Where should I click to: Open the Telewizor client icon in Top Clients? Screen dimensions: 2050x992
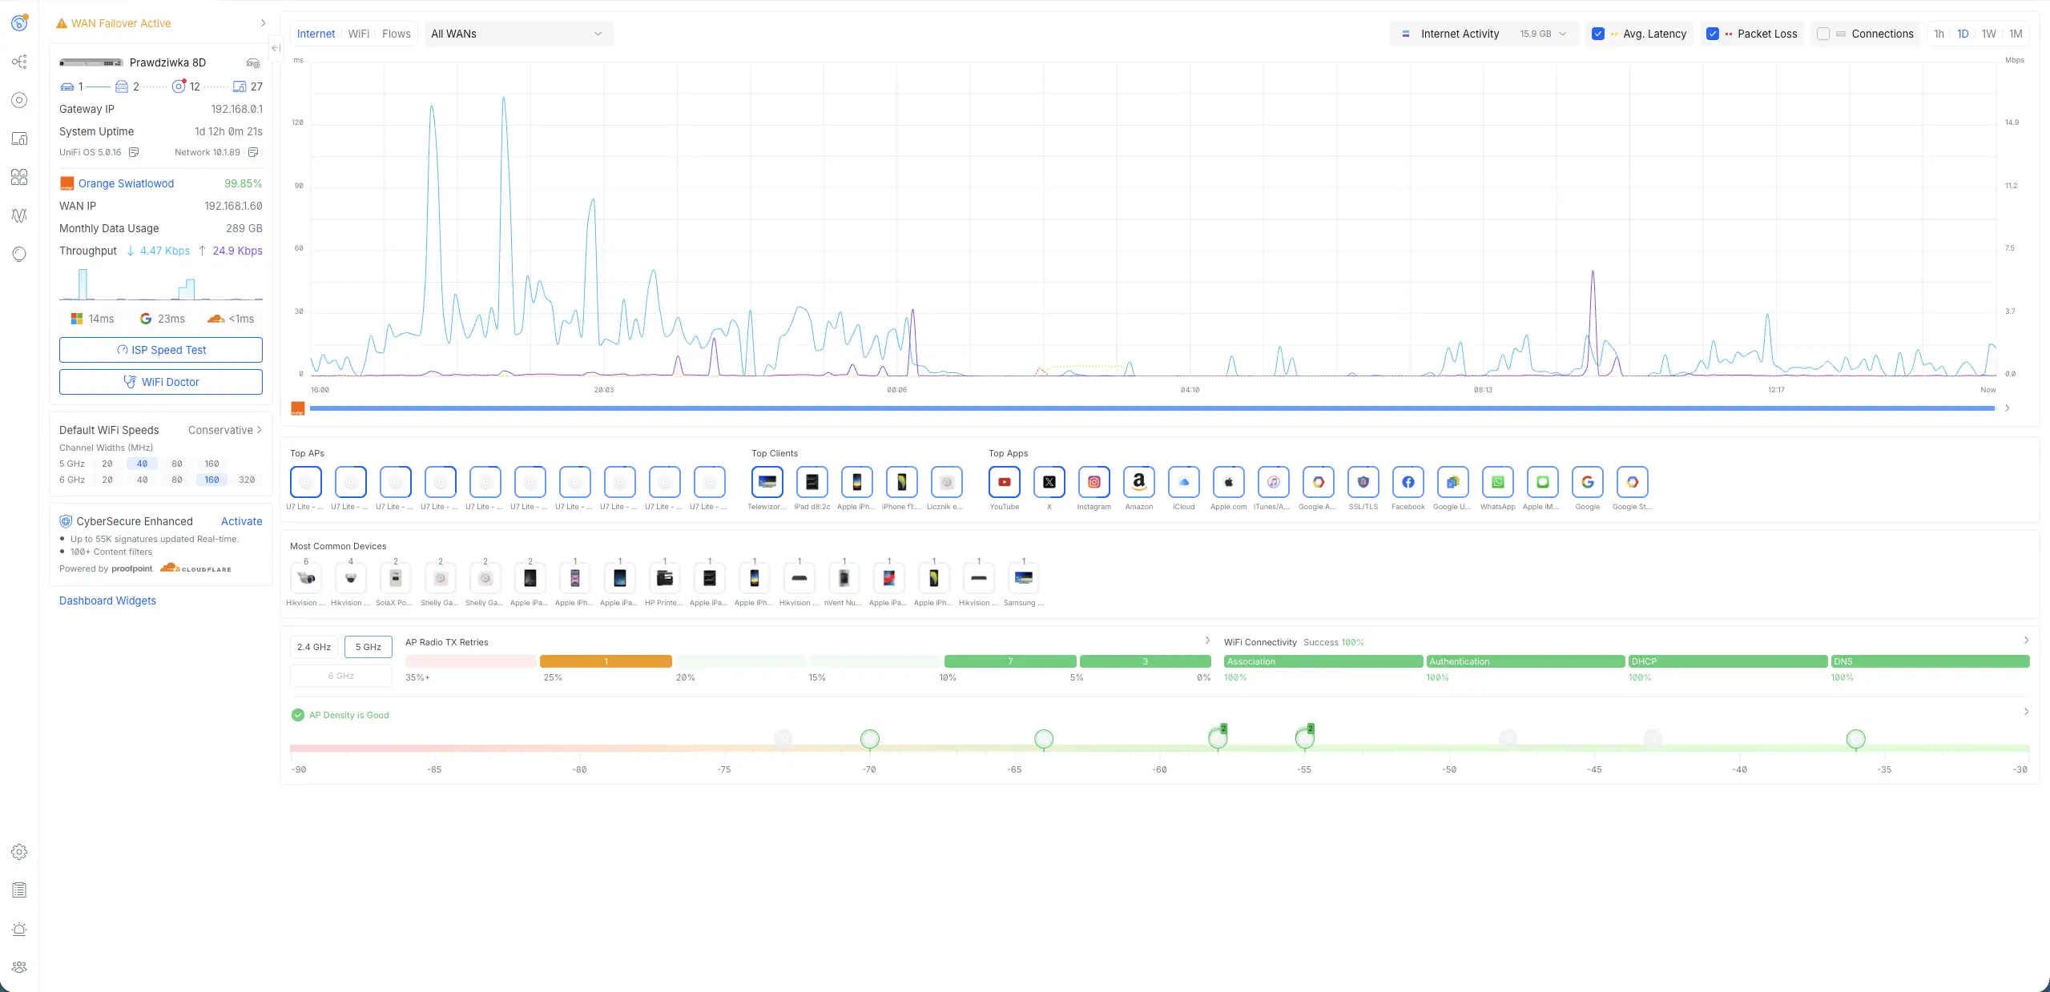[767, 482]
